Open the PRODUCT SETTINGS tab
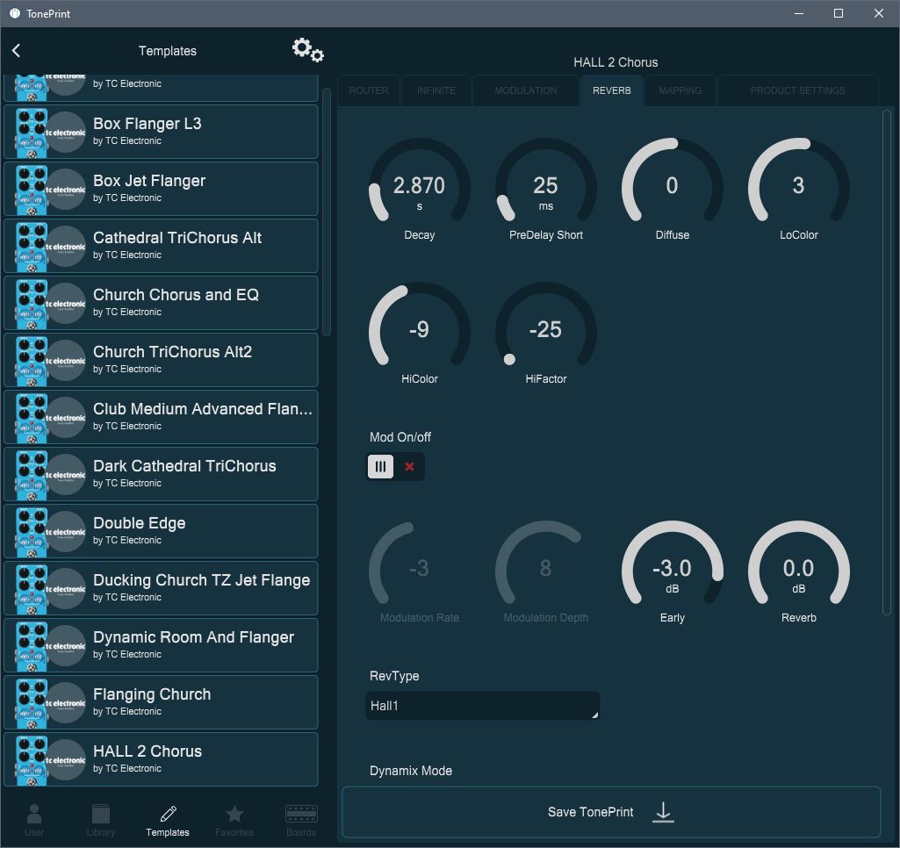This screenshot has height=848, width=900. point(797,90)
